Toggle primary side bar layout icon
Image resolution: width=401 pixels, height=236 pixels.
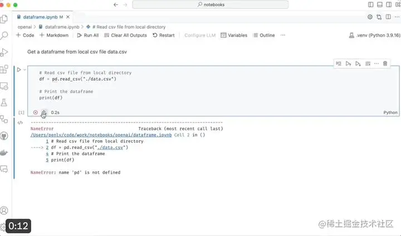point(370,4)
